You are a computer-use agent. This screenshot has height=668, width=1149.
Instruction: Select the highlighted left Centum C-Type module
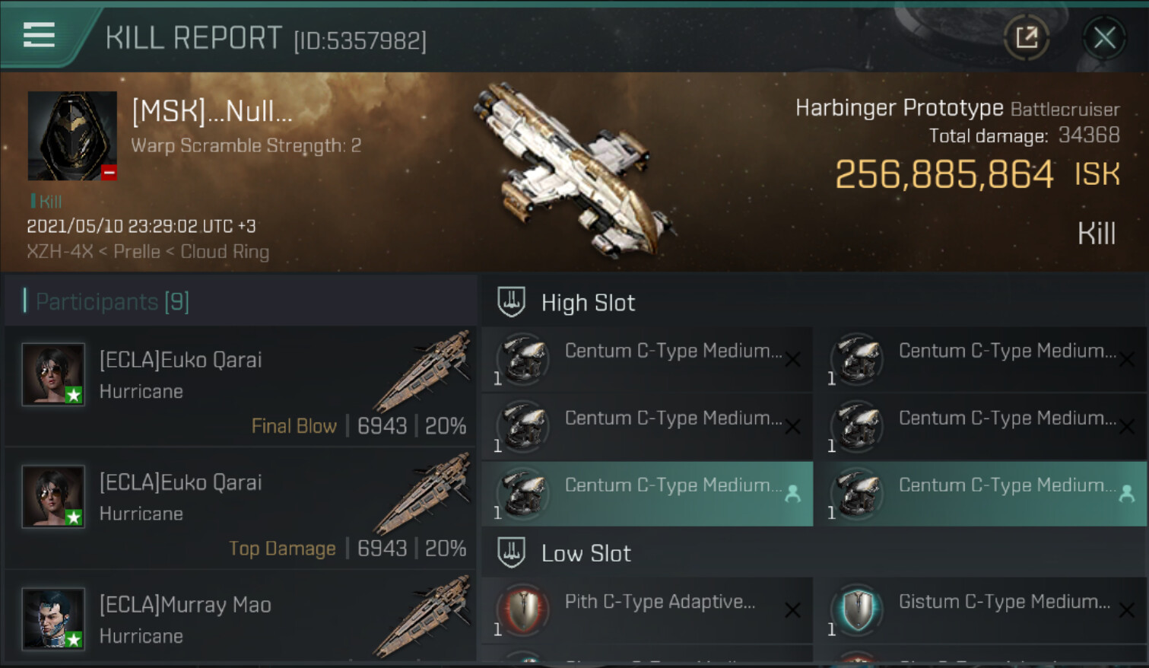646,493
